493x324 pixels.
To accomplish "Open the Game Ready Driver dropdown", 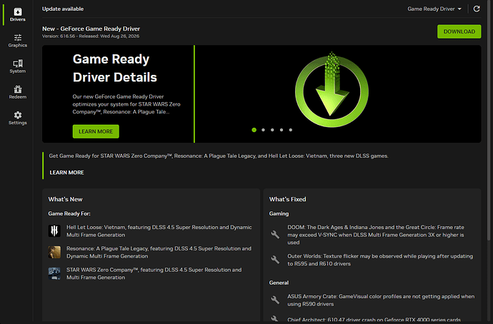I will (x=434, y=9).
